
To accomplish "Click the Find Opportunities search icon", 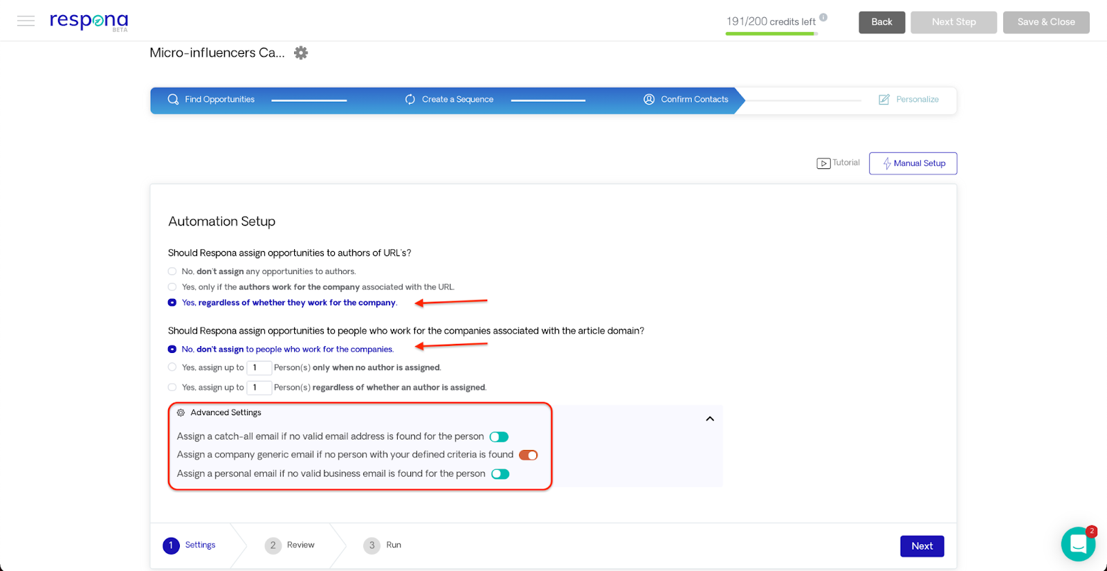I will 173,100.
